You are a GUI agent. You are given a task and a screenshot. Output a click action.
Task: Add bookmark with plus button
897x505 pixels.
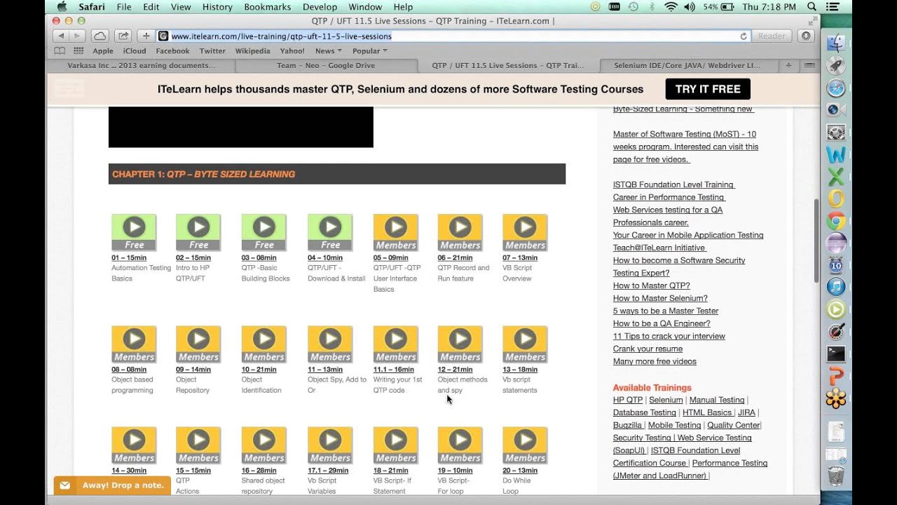[x=146, y=36]
